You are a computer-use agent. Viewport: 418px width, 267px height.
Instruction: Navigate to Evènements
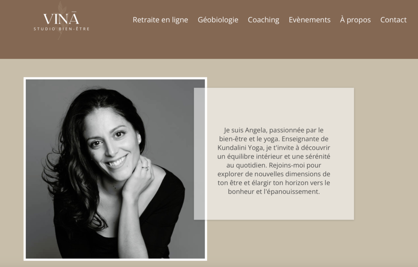[309, 20]
